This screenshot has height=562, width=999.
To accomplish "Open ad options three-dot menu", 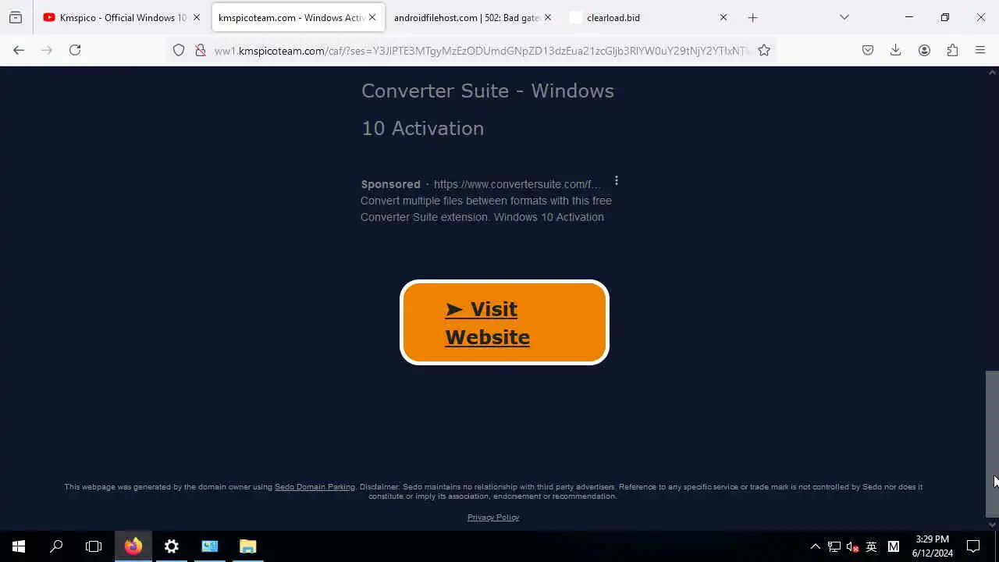I will click(x=617, y=181).
